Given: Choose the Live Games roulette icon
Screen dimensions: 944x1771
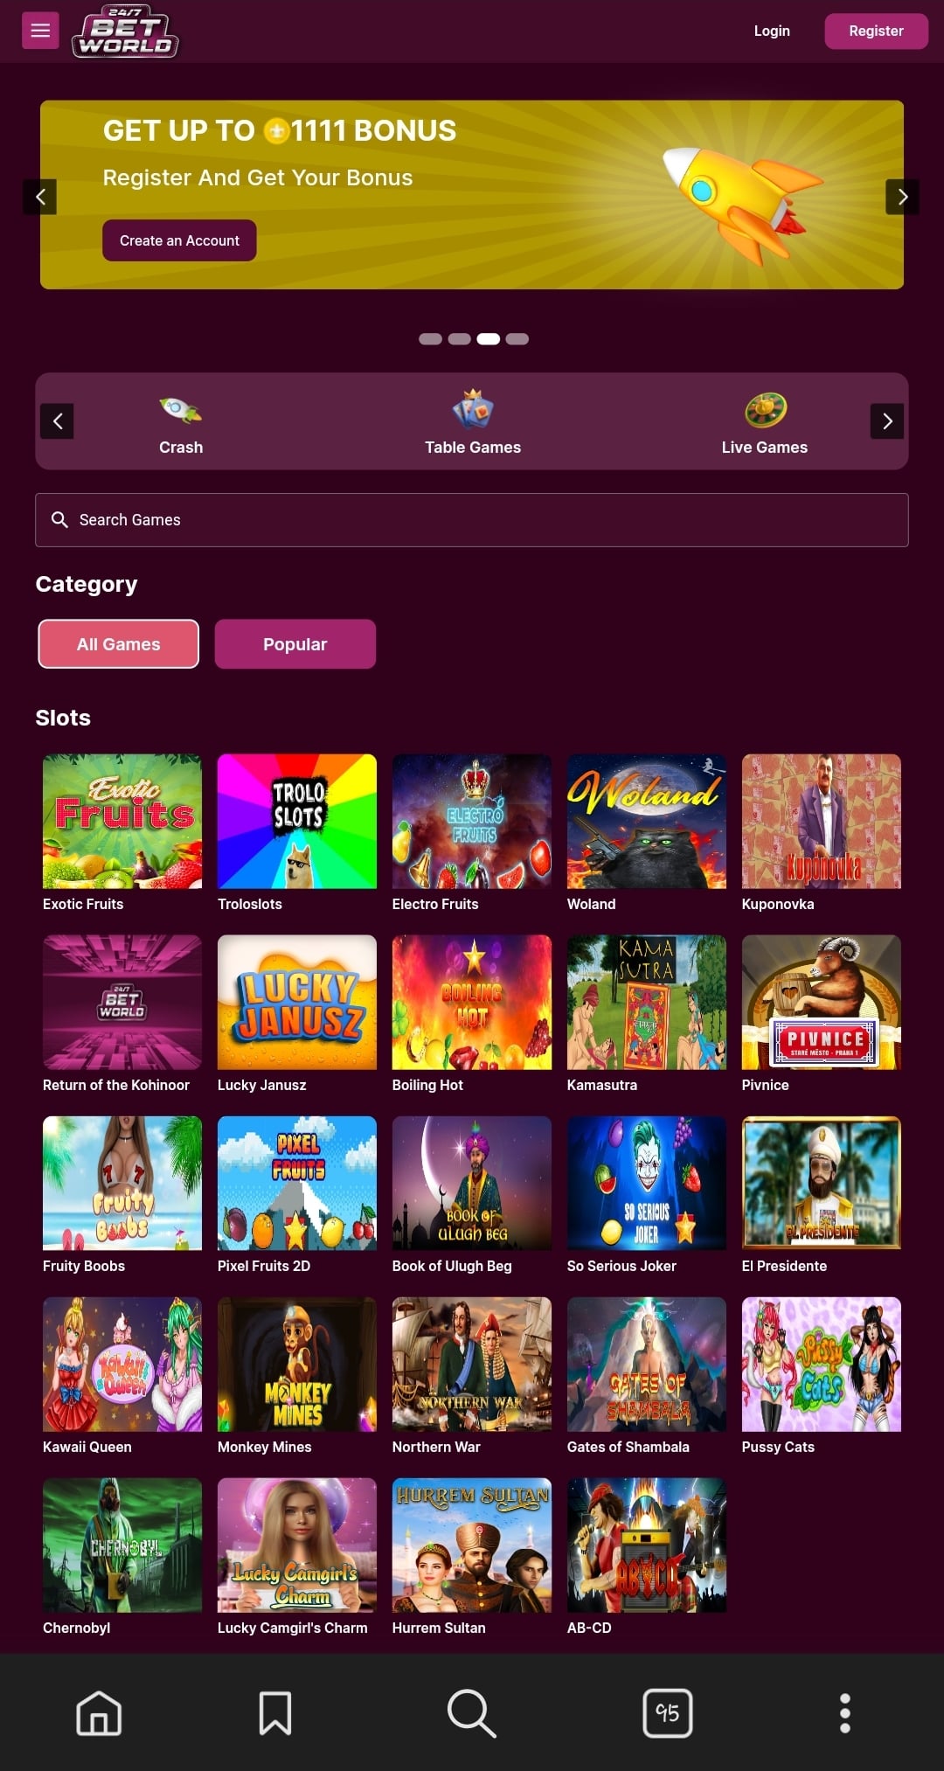Looking at the screenshot, I should pyautogui.click(x=765, y=409).
